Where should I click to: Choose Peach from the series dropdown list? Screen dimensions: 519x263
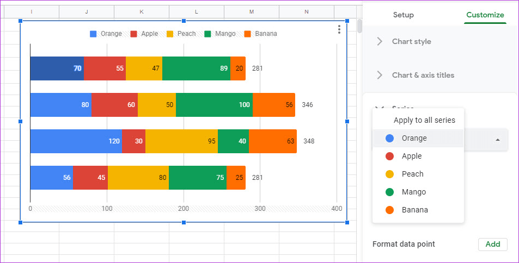tap(412, 174)
